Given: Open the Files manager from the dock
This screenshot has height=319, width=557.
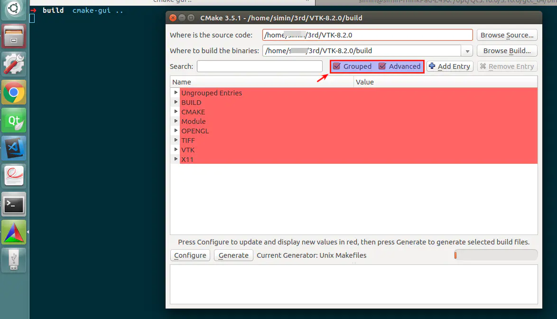Looking at the screenshot, I should coord(14,36).
